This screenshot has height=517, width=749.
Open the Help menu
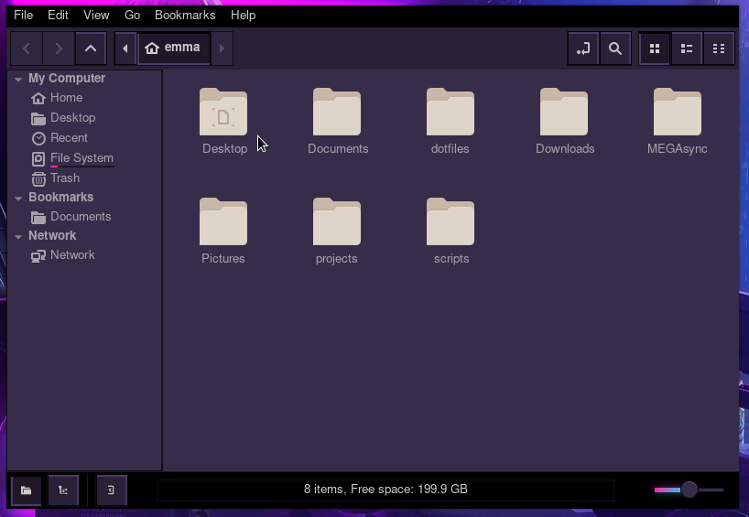244,16
